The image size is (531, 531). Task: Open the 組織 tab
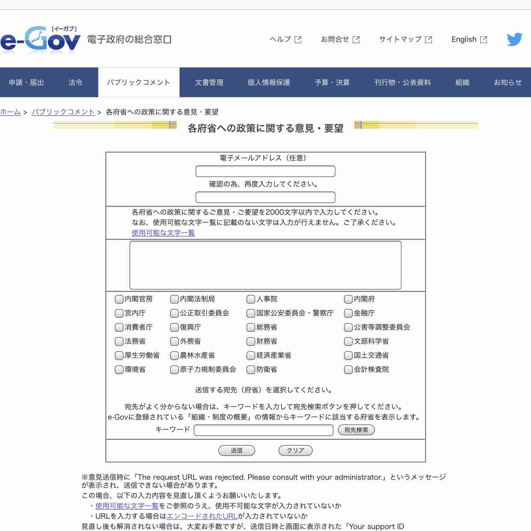click(462, 82)
